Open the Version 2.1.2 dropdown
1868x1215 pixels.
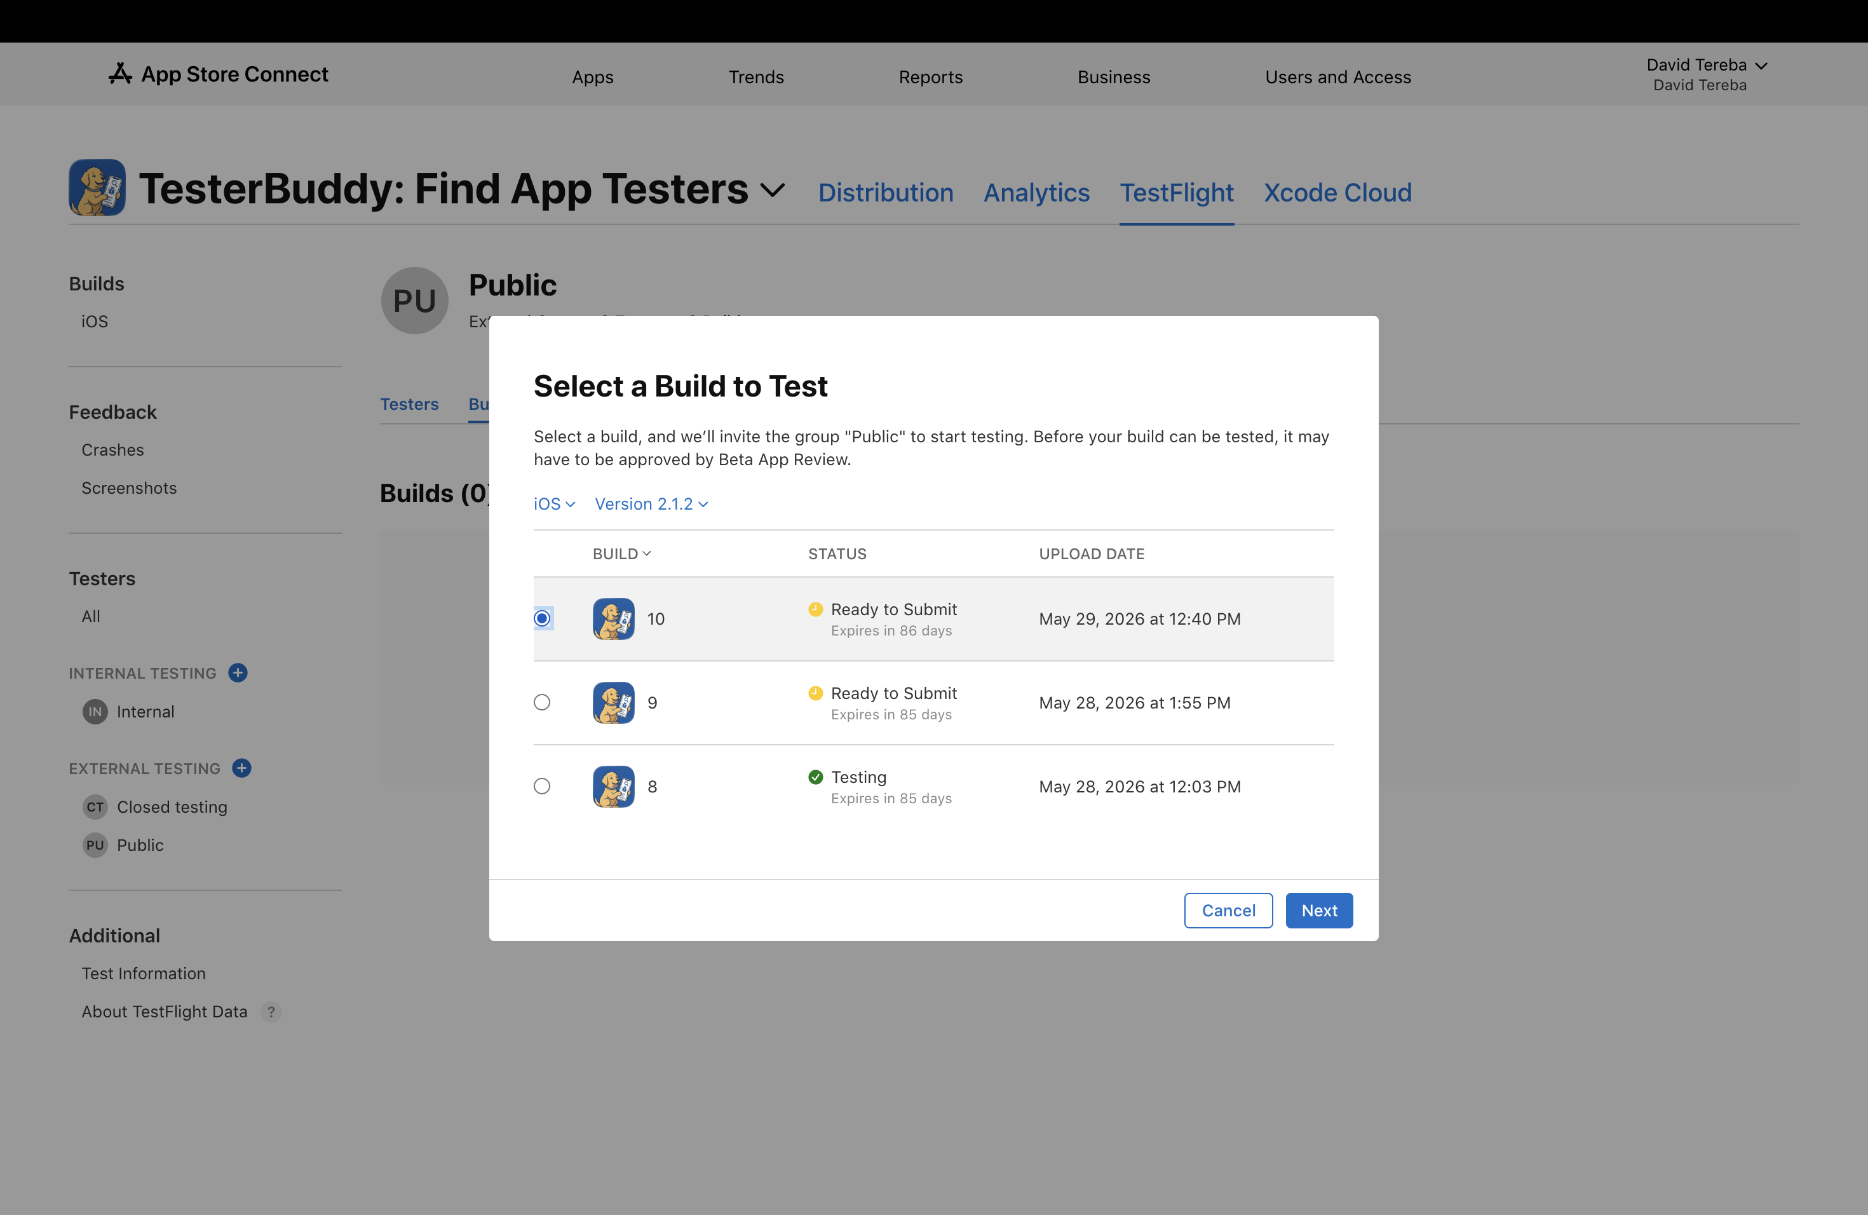tap(651, 504)
